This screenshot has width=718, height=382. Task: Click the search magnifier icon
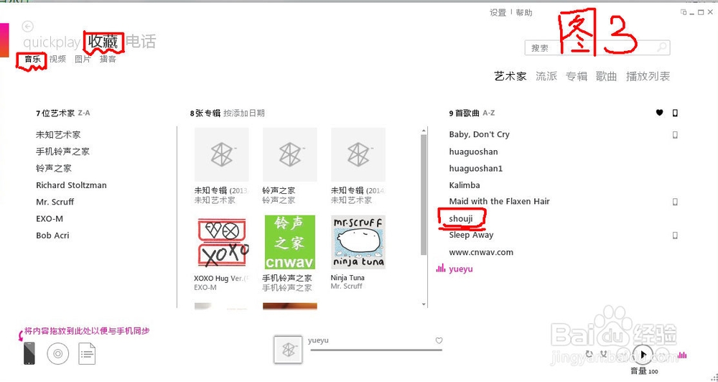click(x=662, y=47)
